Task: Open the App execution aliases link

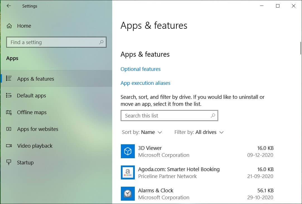Action: tap(145, 83)
